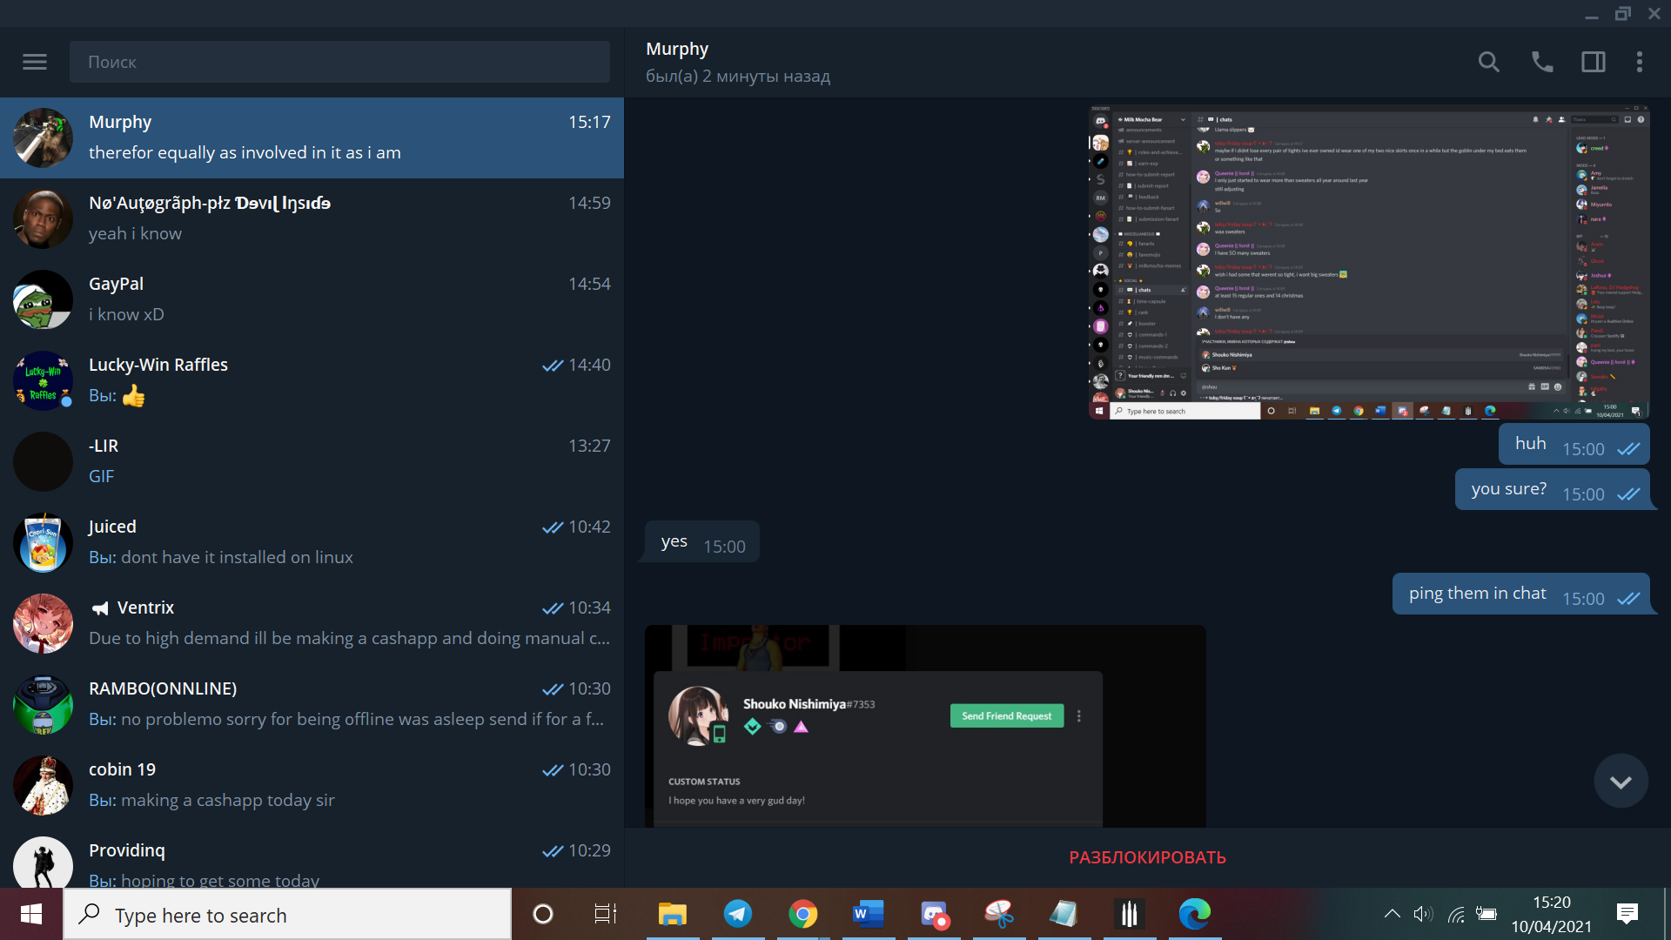Viewport: 1671px width, 940px height.
Task: Click the Поиск search field
Action: pos(339,62)
